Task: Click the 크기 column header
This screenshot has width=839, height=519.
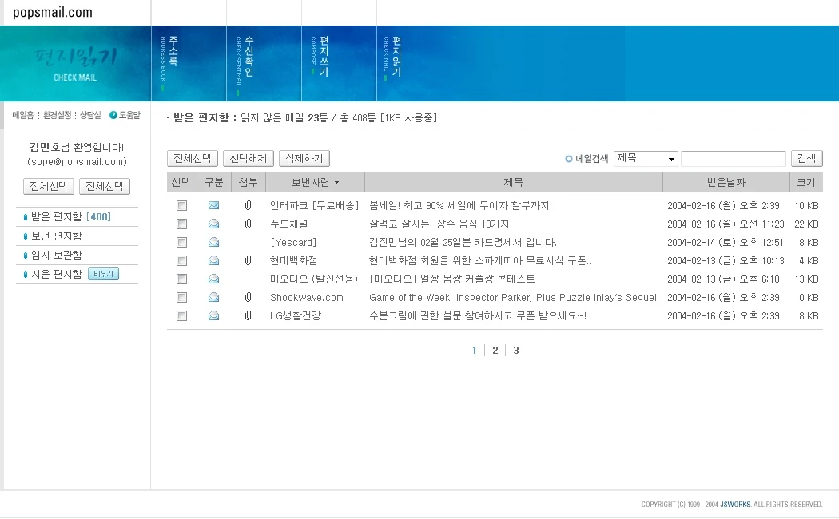Action: [805, 182]
